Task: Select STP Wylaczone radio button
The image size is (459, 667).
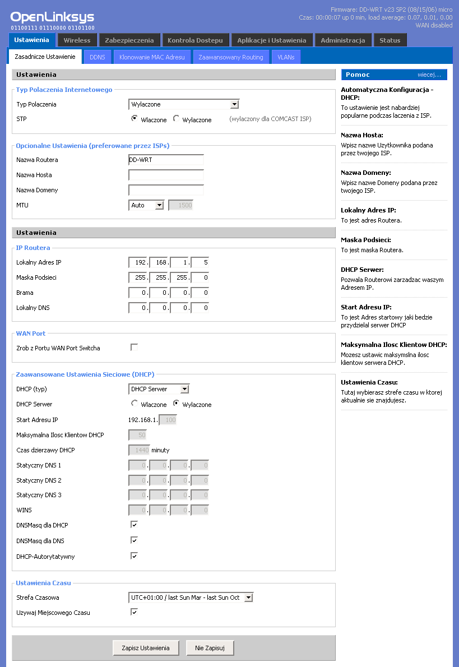Action: (x=175, y=119)
